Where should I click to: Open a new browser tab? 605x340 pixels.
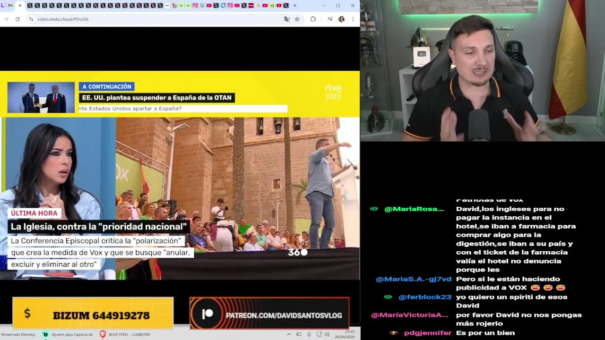click(294, 6)
